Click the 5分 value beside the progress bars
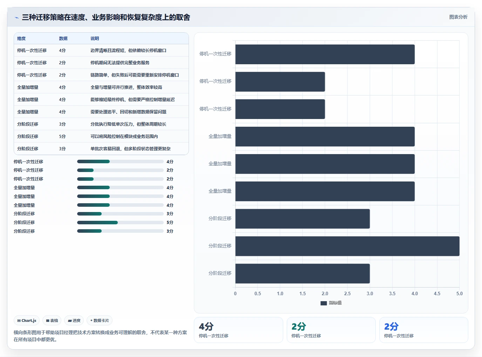 point(170,223)
